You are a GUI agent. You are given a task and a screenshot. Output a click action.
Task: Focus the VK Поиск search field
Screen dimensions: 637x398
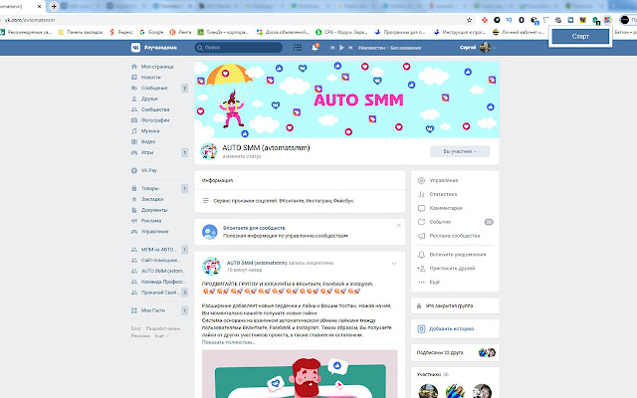(239, 48)
